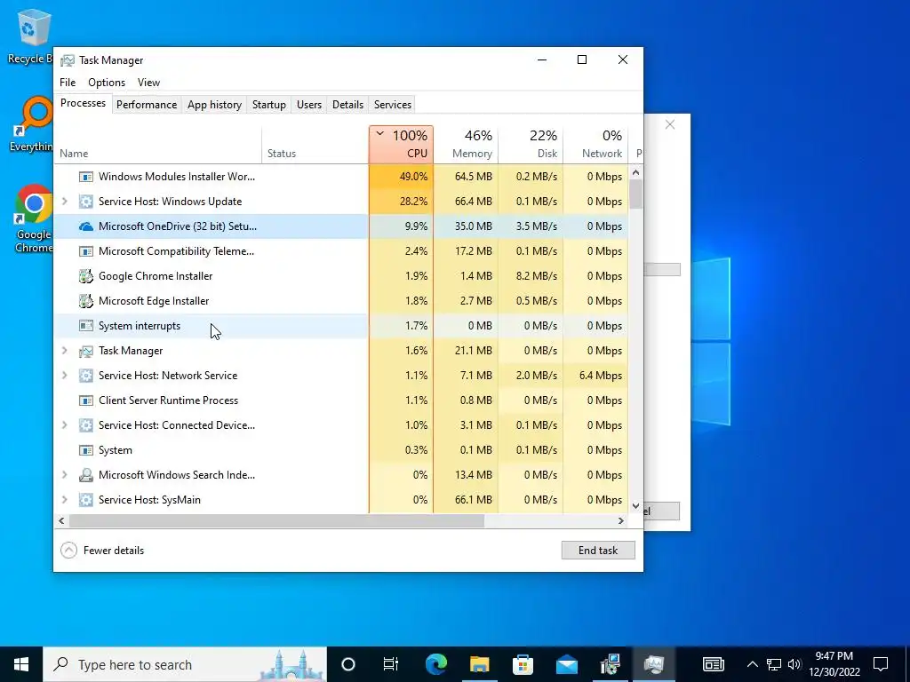Click the Google Chrome Installer process icon
Viewport: 910px width, 682px height.
click(86, 276)
